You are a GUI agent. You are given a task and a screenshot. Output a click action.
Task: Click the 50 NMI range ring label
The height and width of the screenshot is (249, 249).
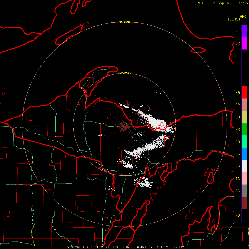coord(124,73)
